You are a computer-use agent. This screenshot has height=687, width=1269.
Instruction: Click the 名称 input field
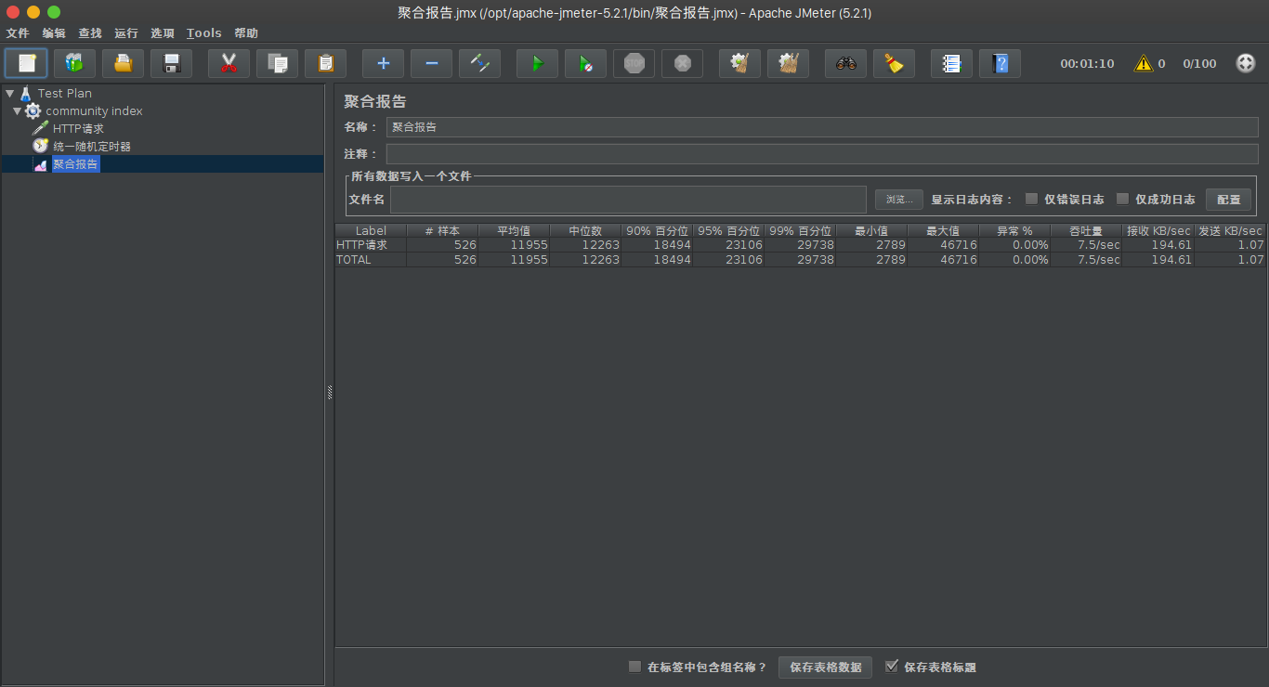pos(822,127)
